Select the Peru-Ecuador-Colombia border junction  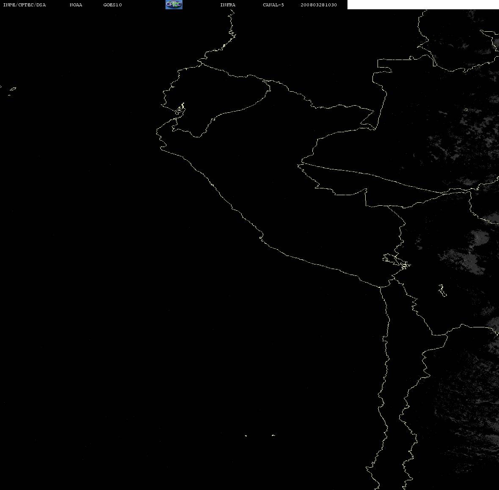click(x=266, y=82)
